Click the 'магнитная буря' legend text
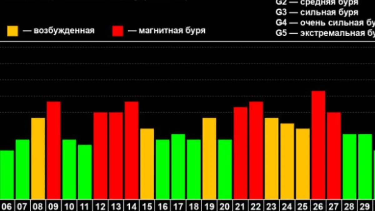 [x=172, y=31]
